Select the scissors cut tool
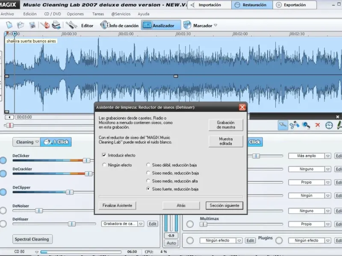 coord(294,125)
